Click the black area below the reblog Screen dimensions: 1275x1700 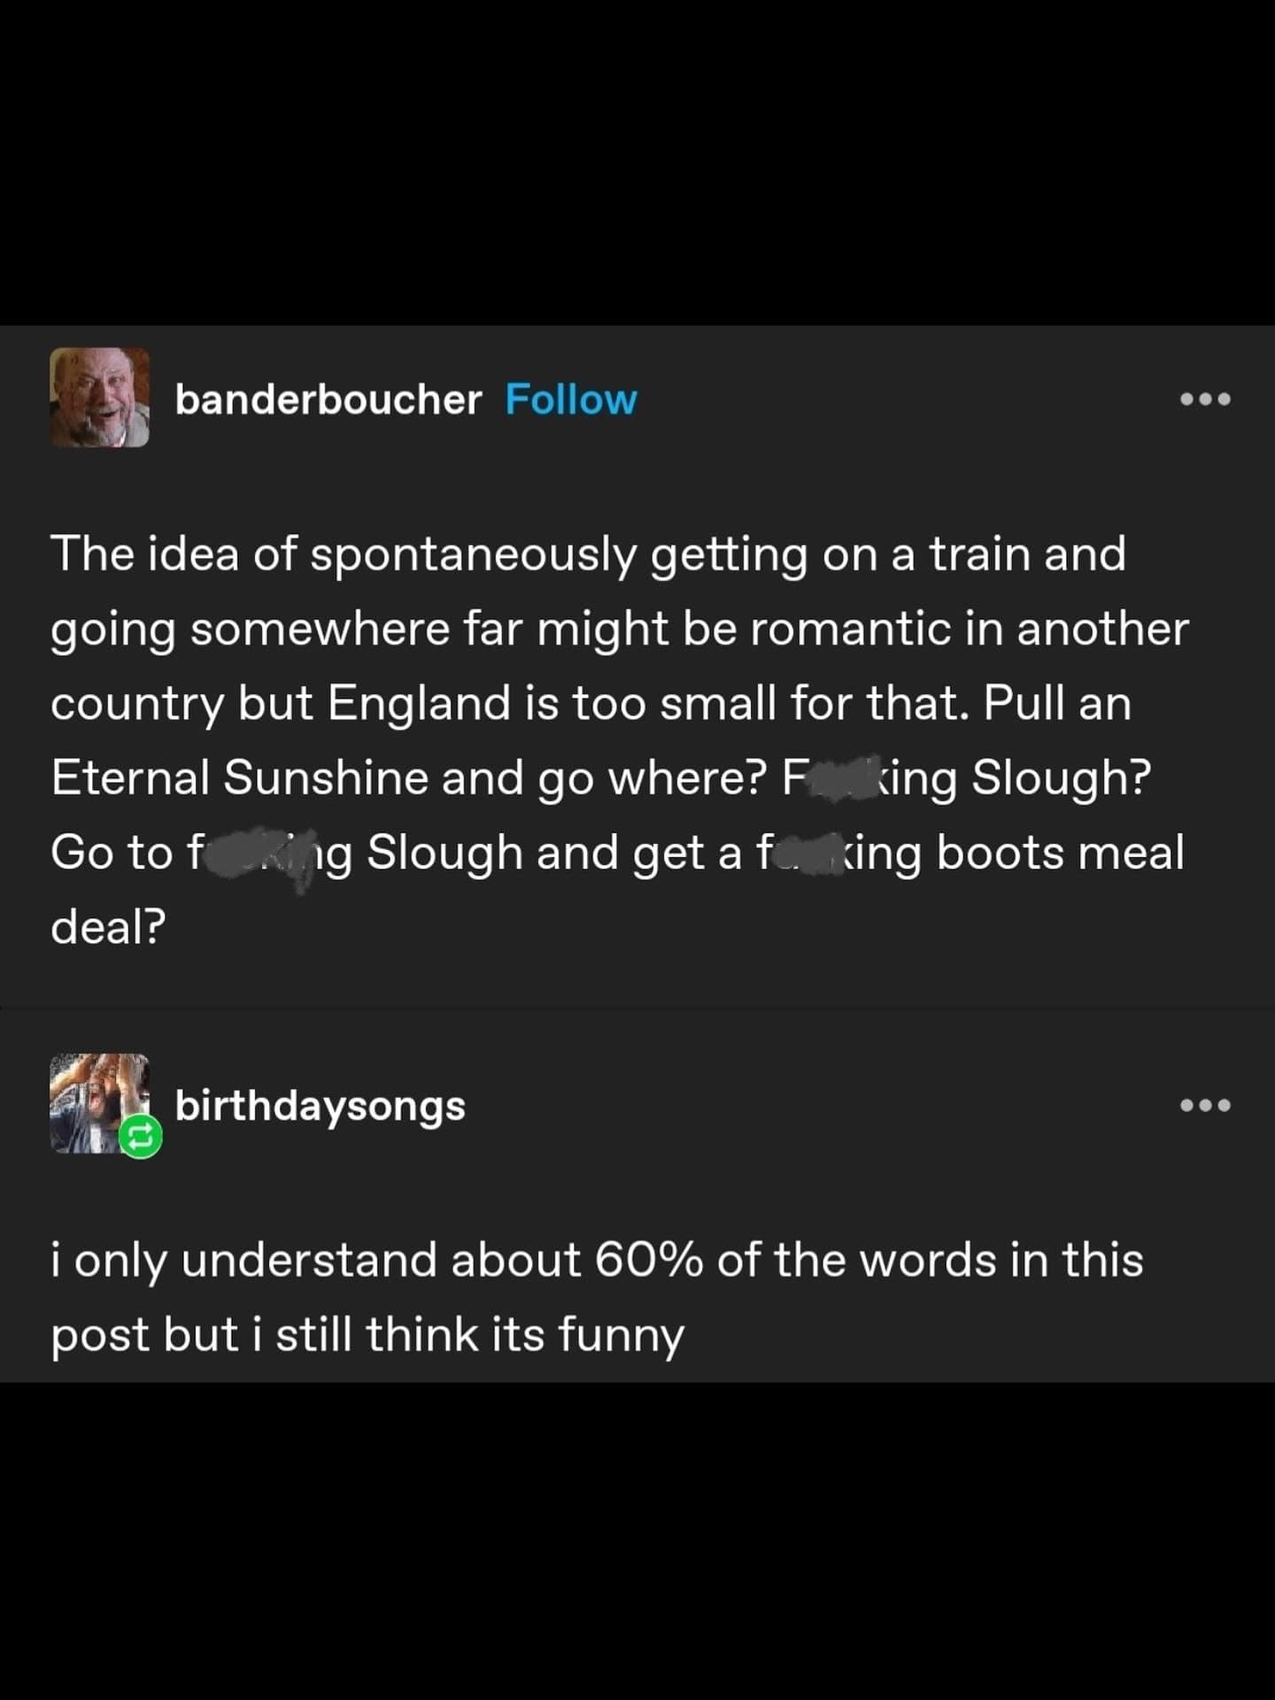[x=637, y=1541]
